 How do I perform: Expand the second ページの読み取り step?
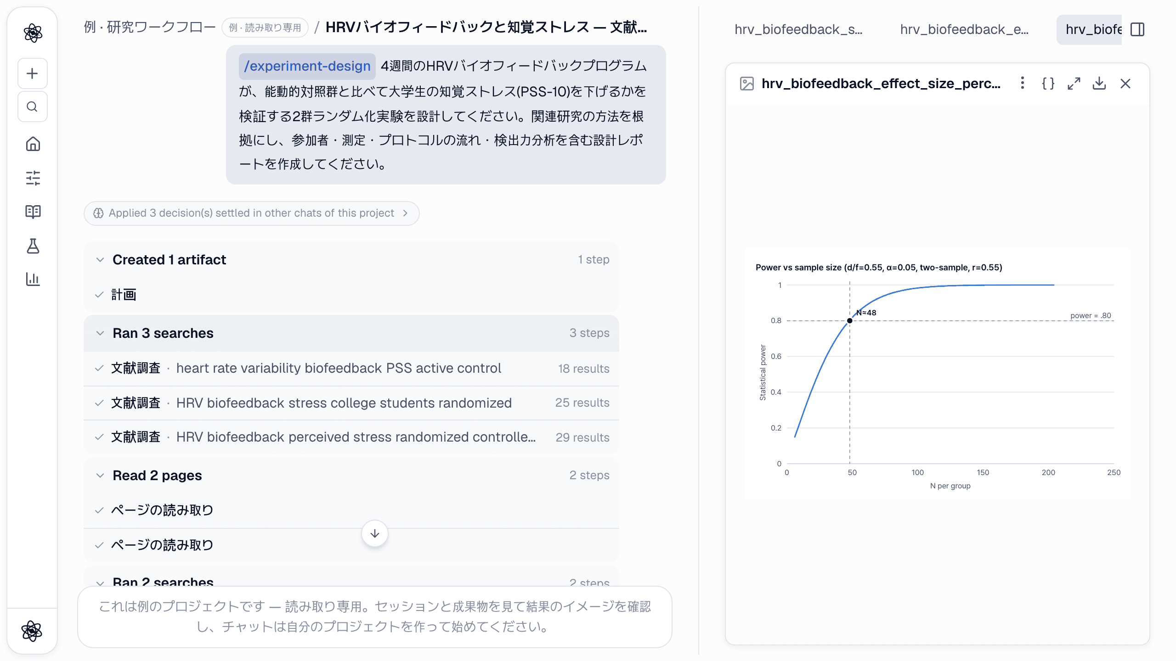[x=351, y=545]
